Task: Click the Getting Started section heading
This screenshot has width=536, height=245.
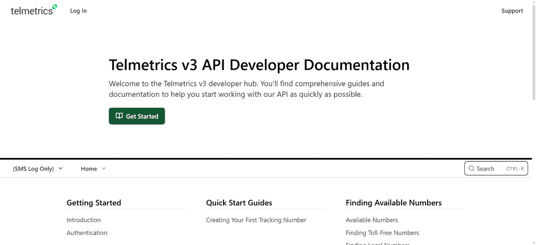Action: (x=94, y=203)
